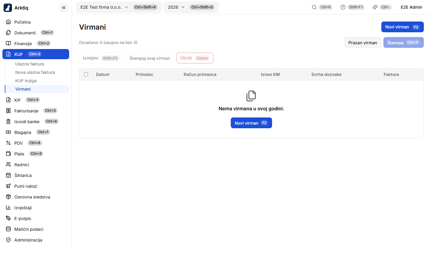Select KUF section in sidebar
The image size is (431, 269).
pyautogui.click(x=36, y=54)
